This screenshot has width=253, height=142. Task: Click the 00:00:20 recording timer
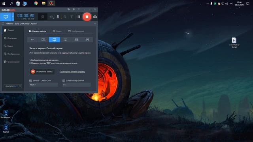point(26,16)
